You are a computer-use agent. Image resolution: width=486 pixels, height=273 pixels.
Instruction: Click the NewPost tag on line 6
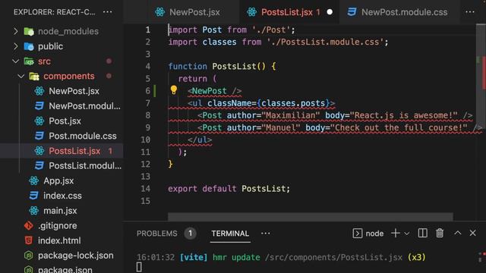(x=210, y=91)
